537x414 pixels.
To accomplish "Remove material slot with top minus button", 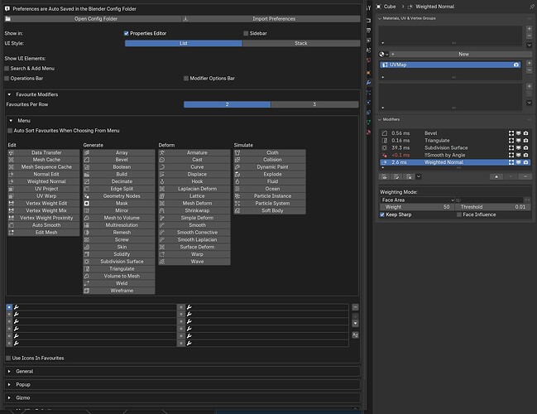I will [529, 36].
